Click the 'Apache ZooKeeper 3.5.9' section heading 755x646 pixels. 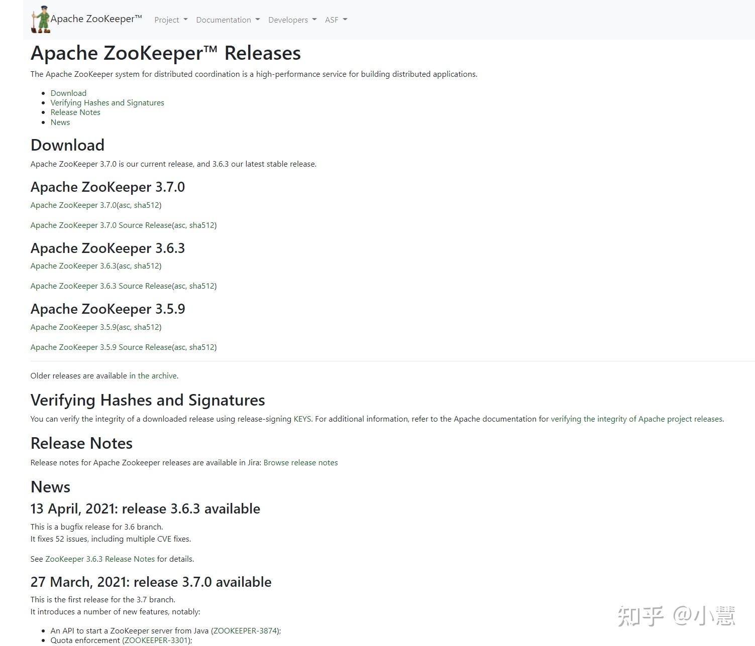(x=107, y=309)
